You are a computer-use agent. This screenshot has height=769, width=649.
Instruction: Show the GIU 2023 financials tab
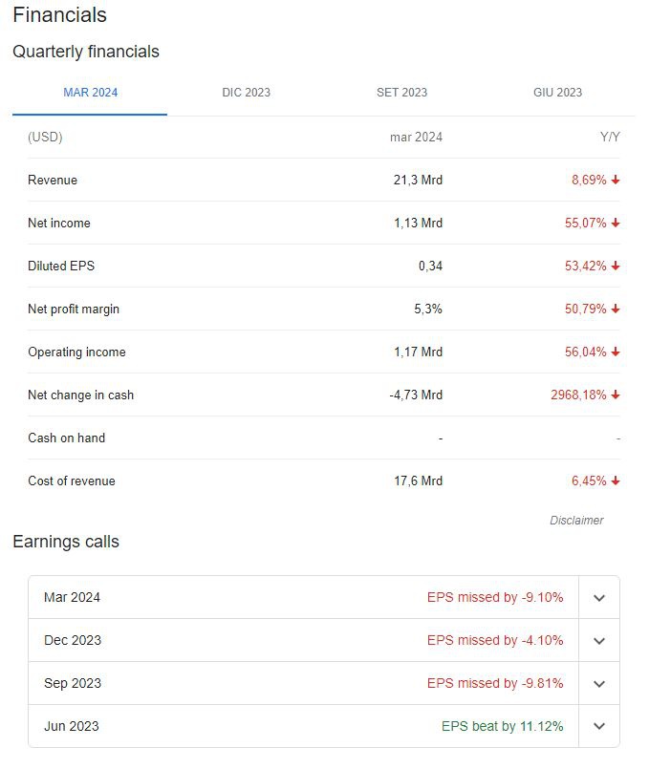(557, 93)
